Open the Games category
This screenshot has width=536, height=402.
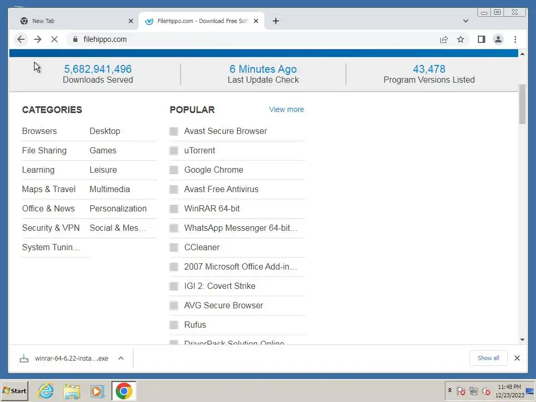click(x=103, y=150)
